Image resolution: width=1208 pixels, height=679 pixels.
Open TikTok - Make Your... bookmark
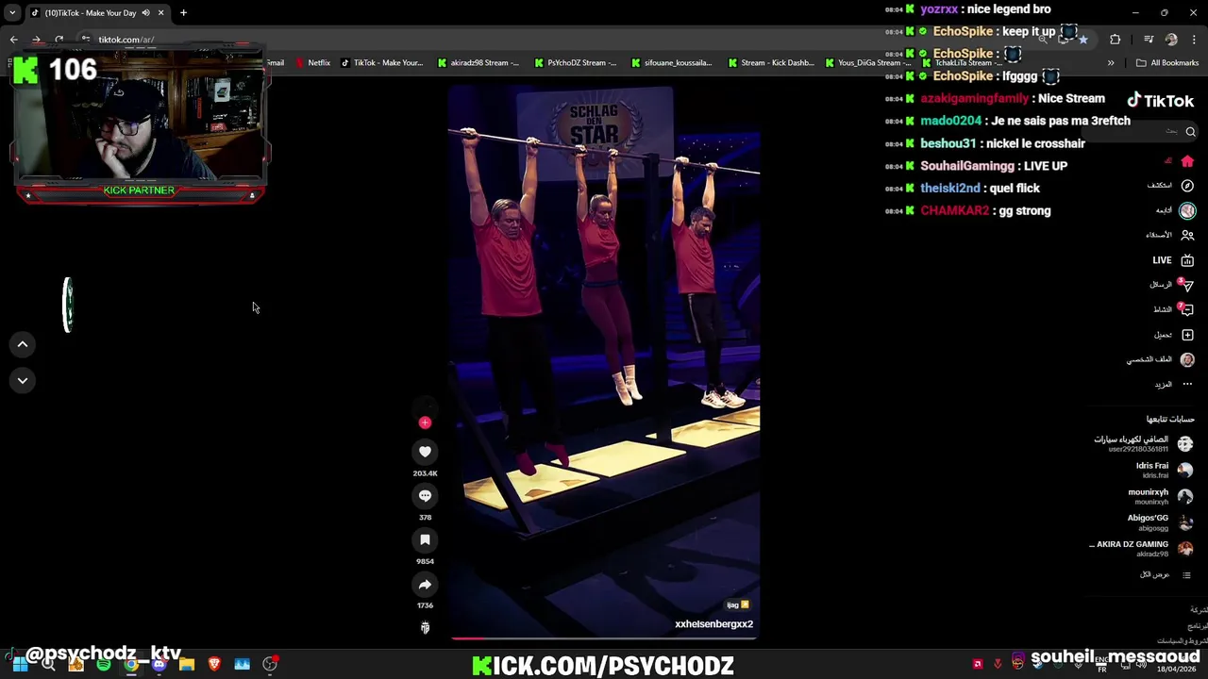pos(381,63)
